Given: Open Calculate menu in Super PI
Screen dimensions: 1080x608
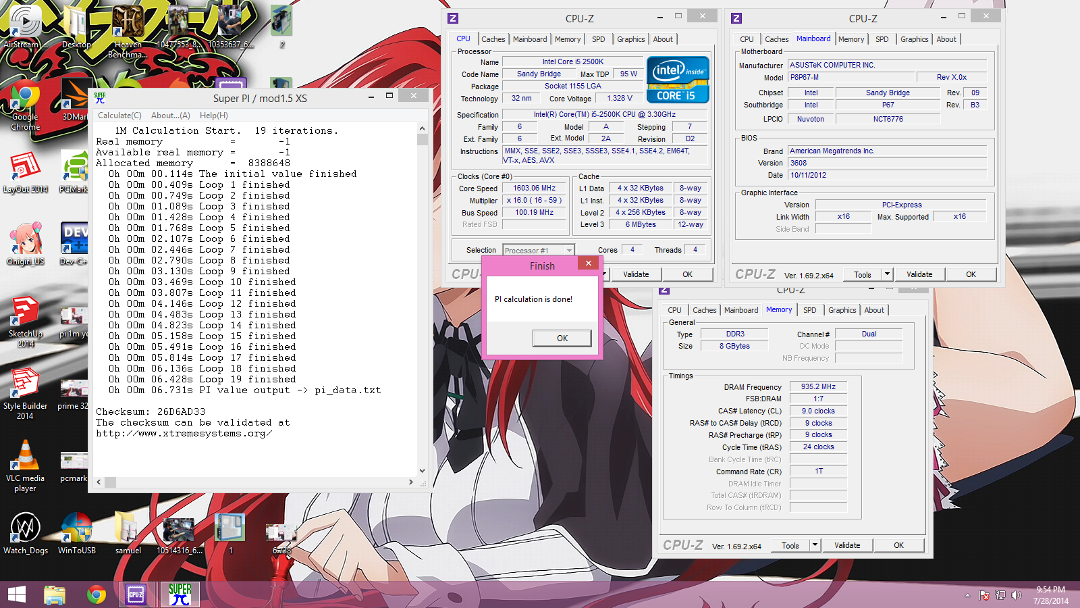Looking at the screenshot, I should (119, 116).
